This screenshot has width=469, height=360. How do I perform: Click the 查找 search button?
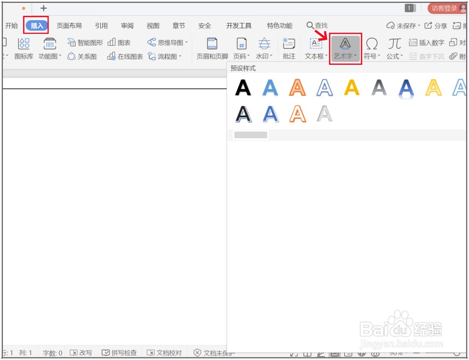[x=317, y=26]
